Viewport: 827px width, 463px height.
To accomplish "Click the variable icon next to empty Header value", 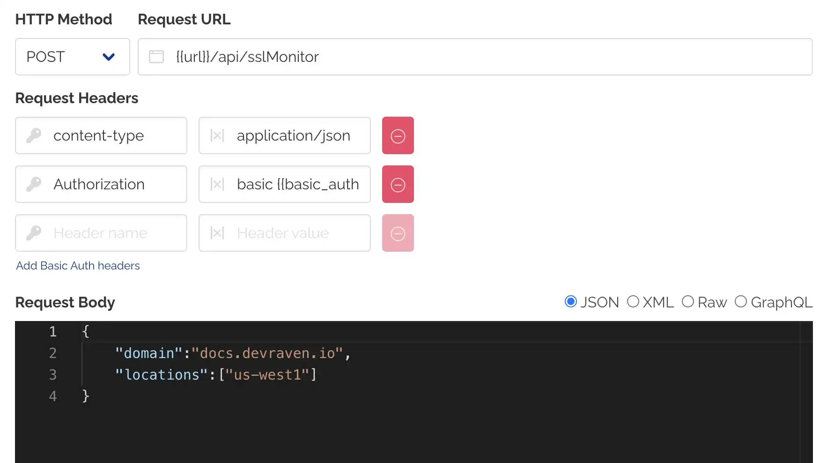I will tap(216, 233).
